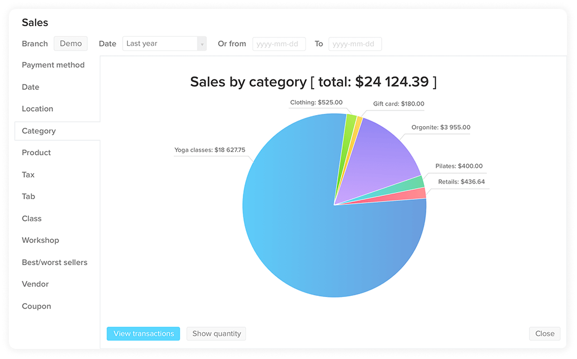
Task: Open the Vendor sales report
Action: tap(35, 284)
